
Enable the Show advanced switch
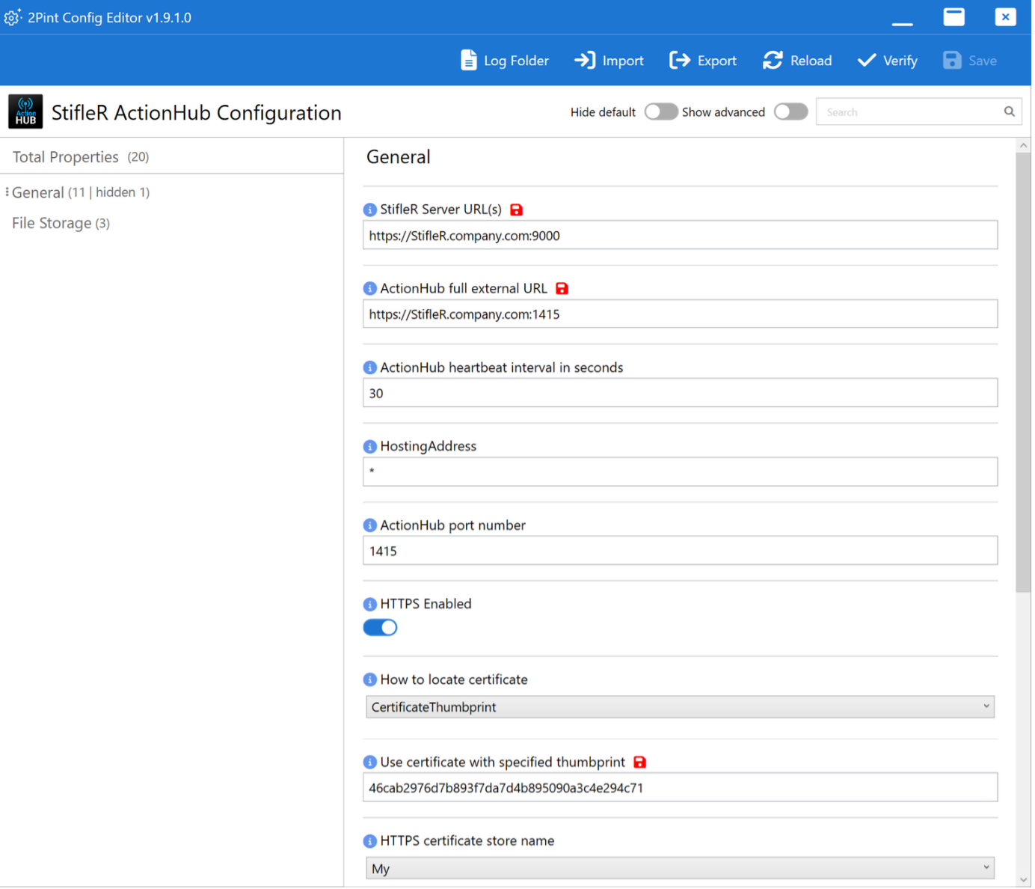790,111
